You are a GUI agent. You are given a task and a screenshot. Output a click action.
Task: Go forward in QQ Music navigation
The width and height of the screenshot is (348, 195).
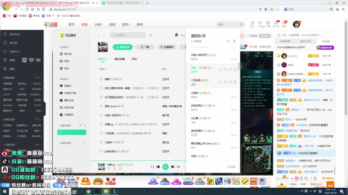click(x=105, y=35)
